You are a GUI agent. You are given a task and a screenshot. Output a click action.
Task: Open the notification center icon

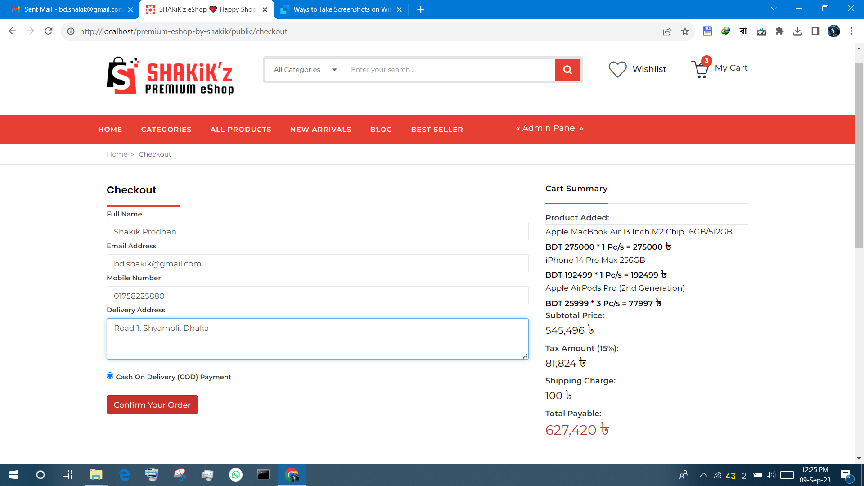846,475
